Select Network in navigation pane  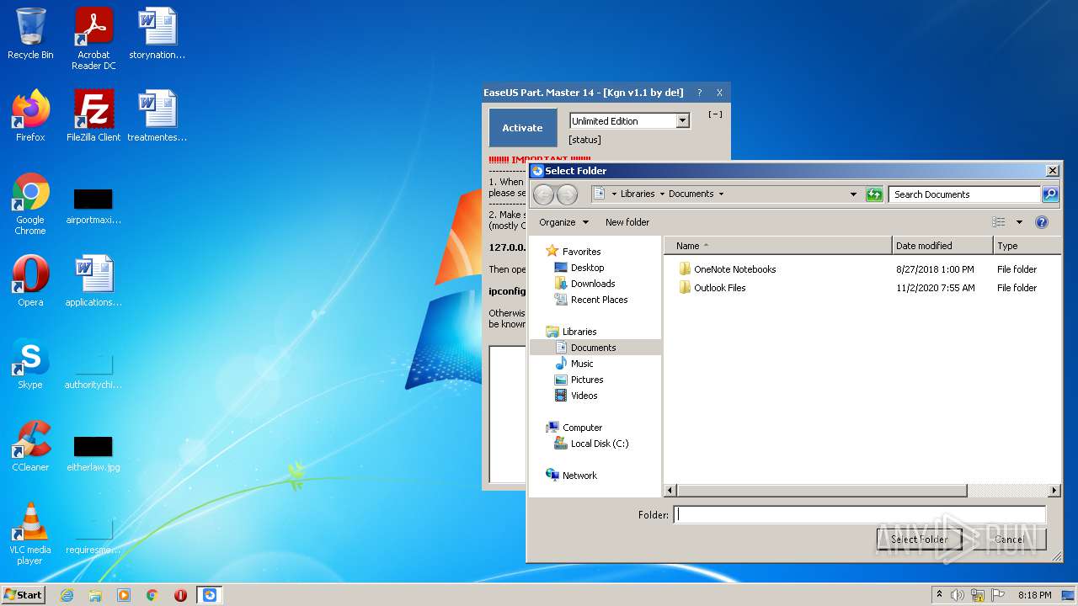(x=579, y=476)
